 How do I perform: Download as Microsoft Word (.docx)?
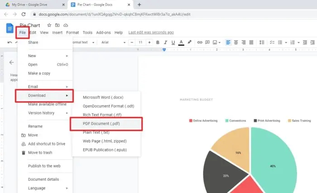click(x=106, y=97)
